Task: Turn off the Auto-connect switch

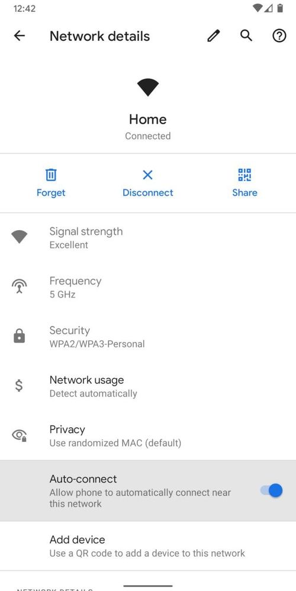Action: [272, 490]
